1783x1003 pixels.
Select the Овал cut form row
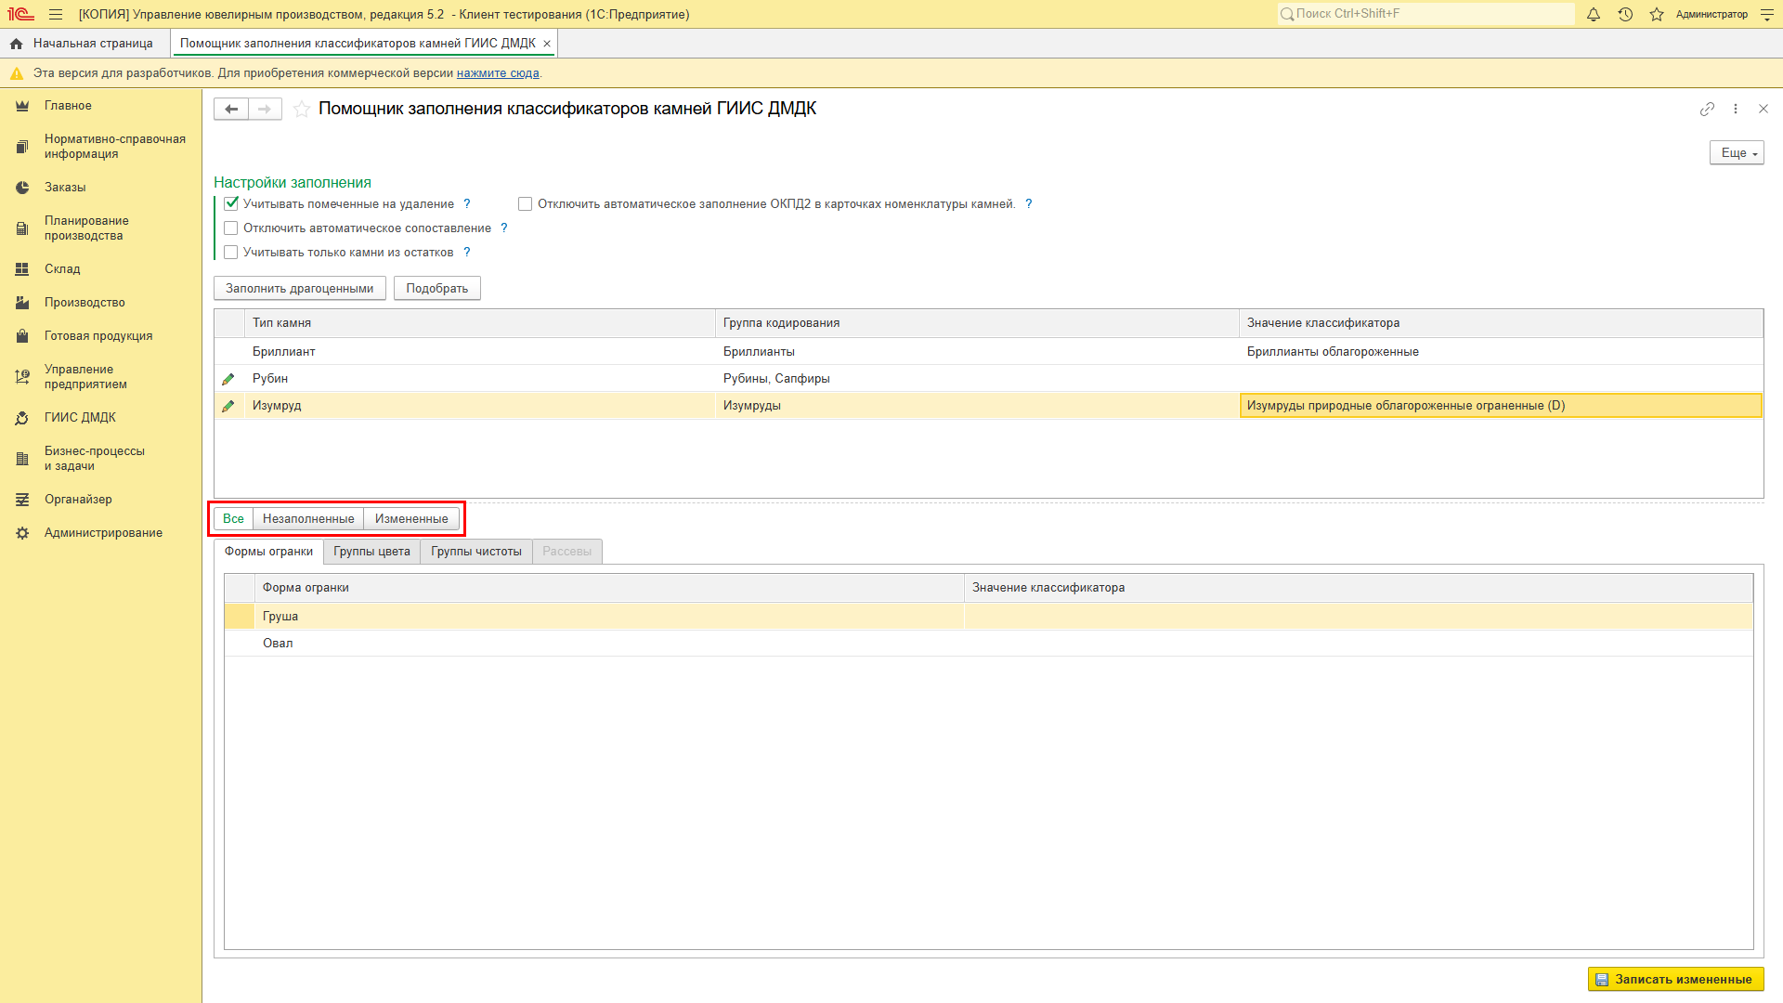pos(988,644)
